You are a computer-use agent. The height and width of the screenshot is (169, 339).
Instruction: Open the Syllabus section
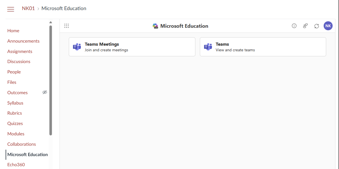click(x=15, y=103)
